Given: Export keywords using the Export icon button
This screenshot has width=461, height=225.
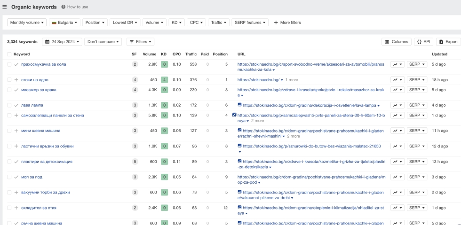Looking at the screenshot, I should 448,42.
